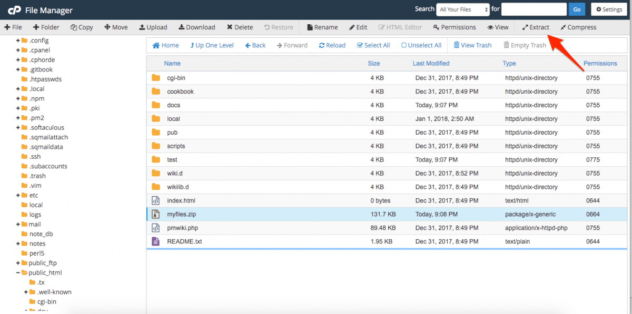This screenshot has height=314, width=632.
Task: Open the File Manager Settings
Action: click(609, 9)
